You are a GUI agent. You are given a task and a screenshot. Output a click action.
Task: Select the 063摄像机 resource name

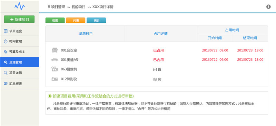[x=69, y=69]
